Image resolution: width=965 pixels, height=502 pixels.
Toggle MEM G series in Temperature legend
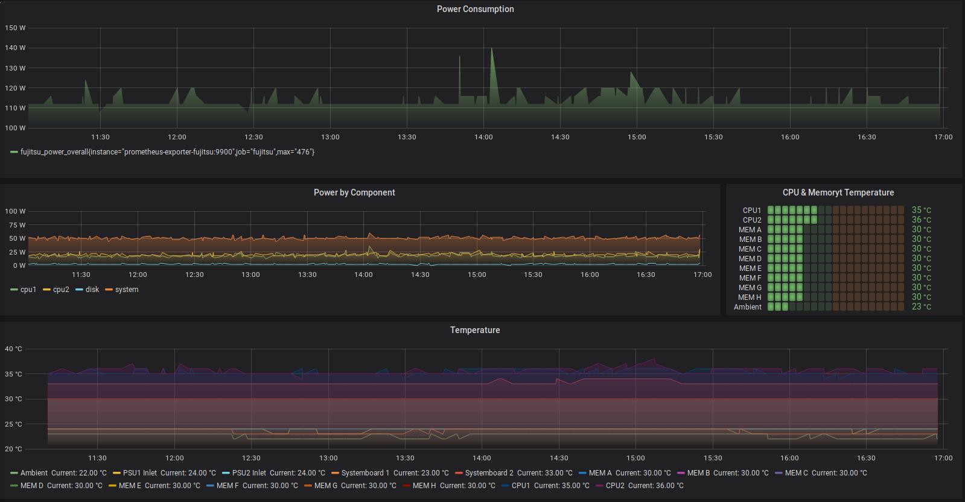(326, 486)
